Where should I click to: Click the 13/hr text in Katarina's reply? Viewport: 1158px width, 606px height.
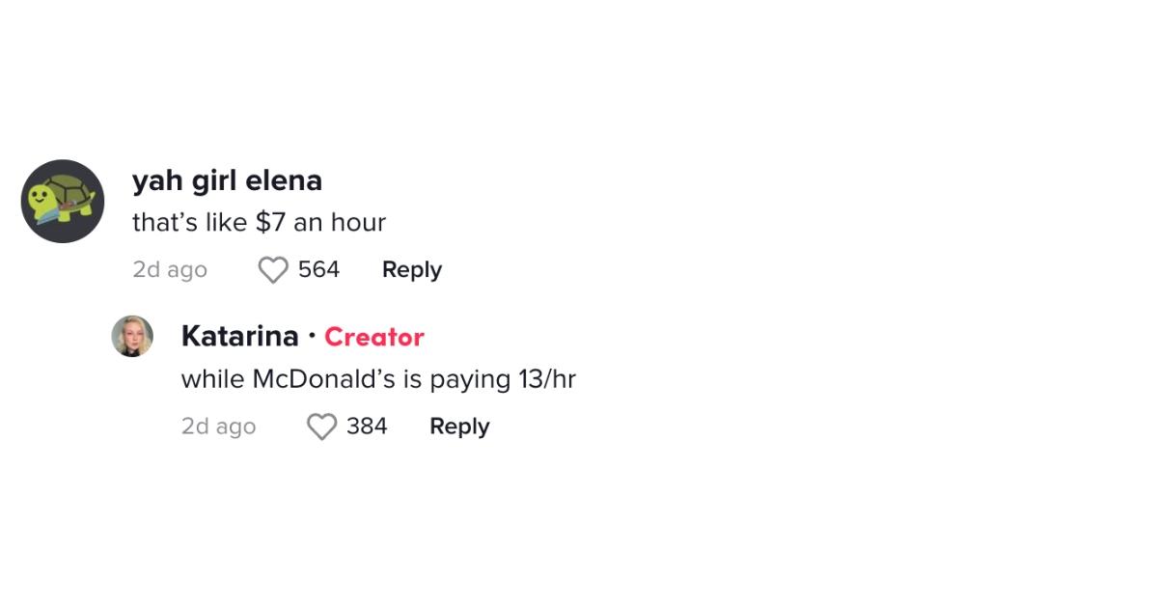click(x=546, y=379)
